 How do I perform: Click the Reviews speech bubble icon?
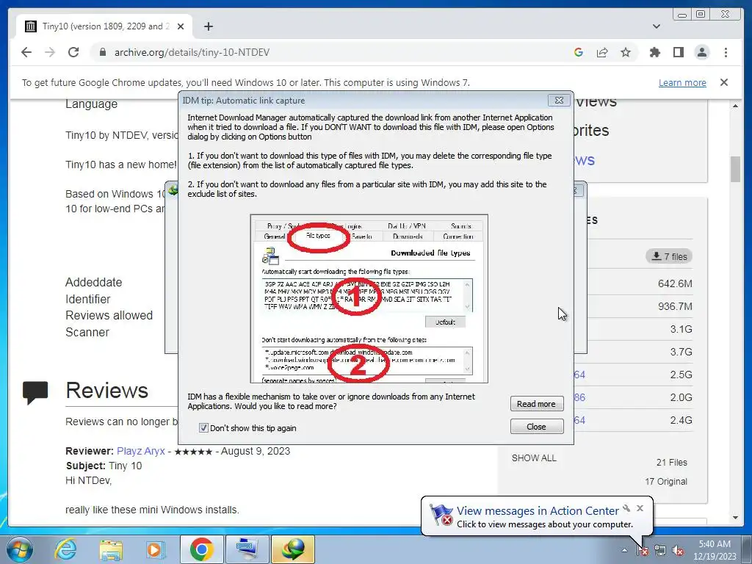[x=35, y=393]
